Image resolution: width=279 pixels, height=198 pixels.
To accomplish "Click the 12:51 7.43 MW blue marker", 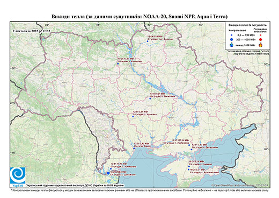I will pos(191,150).
